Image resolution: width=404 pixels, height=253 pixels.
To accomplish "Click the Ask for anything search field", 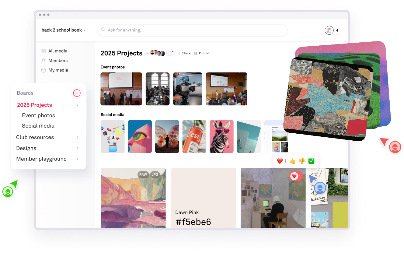I will pos(192,30).
